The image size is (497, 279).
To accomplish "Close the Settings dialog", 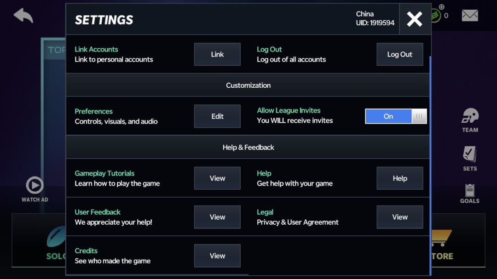I will 415,19.
